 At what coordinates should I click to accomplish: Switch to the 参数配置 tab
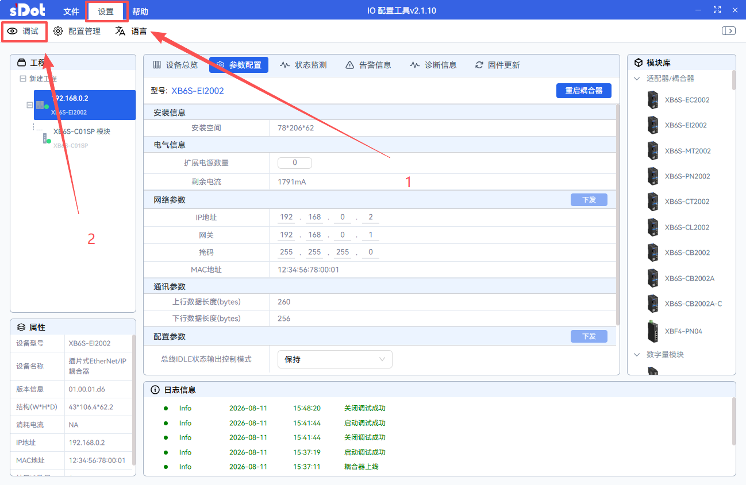[x=239, y=65]
